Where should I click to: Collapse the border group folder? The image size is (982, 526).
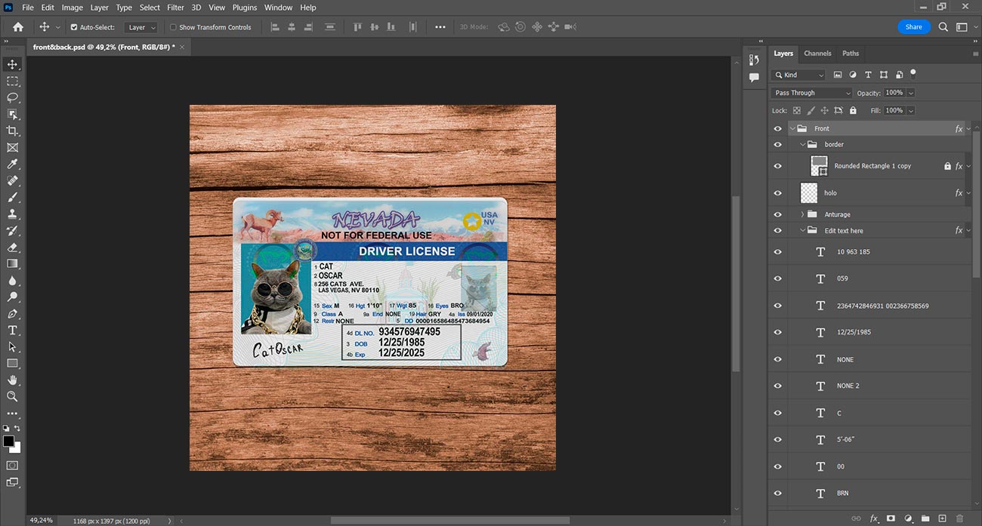(x=802, y=145)
